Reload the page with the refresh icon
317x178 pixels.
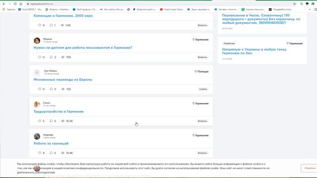15,4
